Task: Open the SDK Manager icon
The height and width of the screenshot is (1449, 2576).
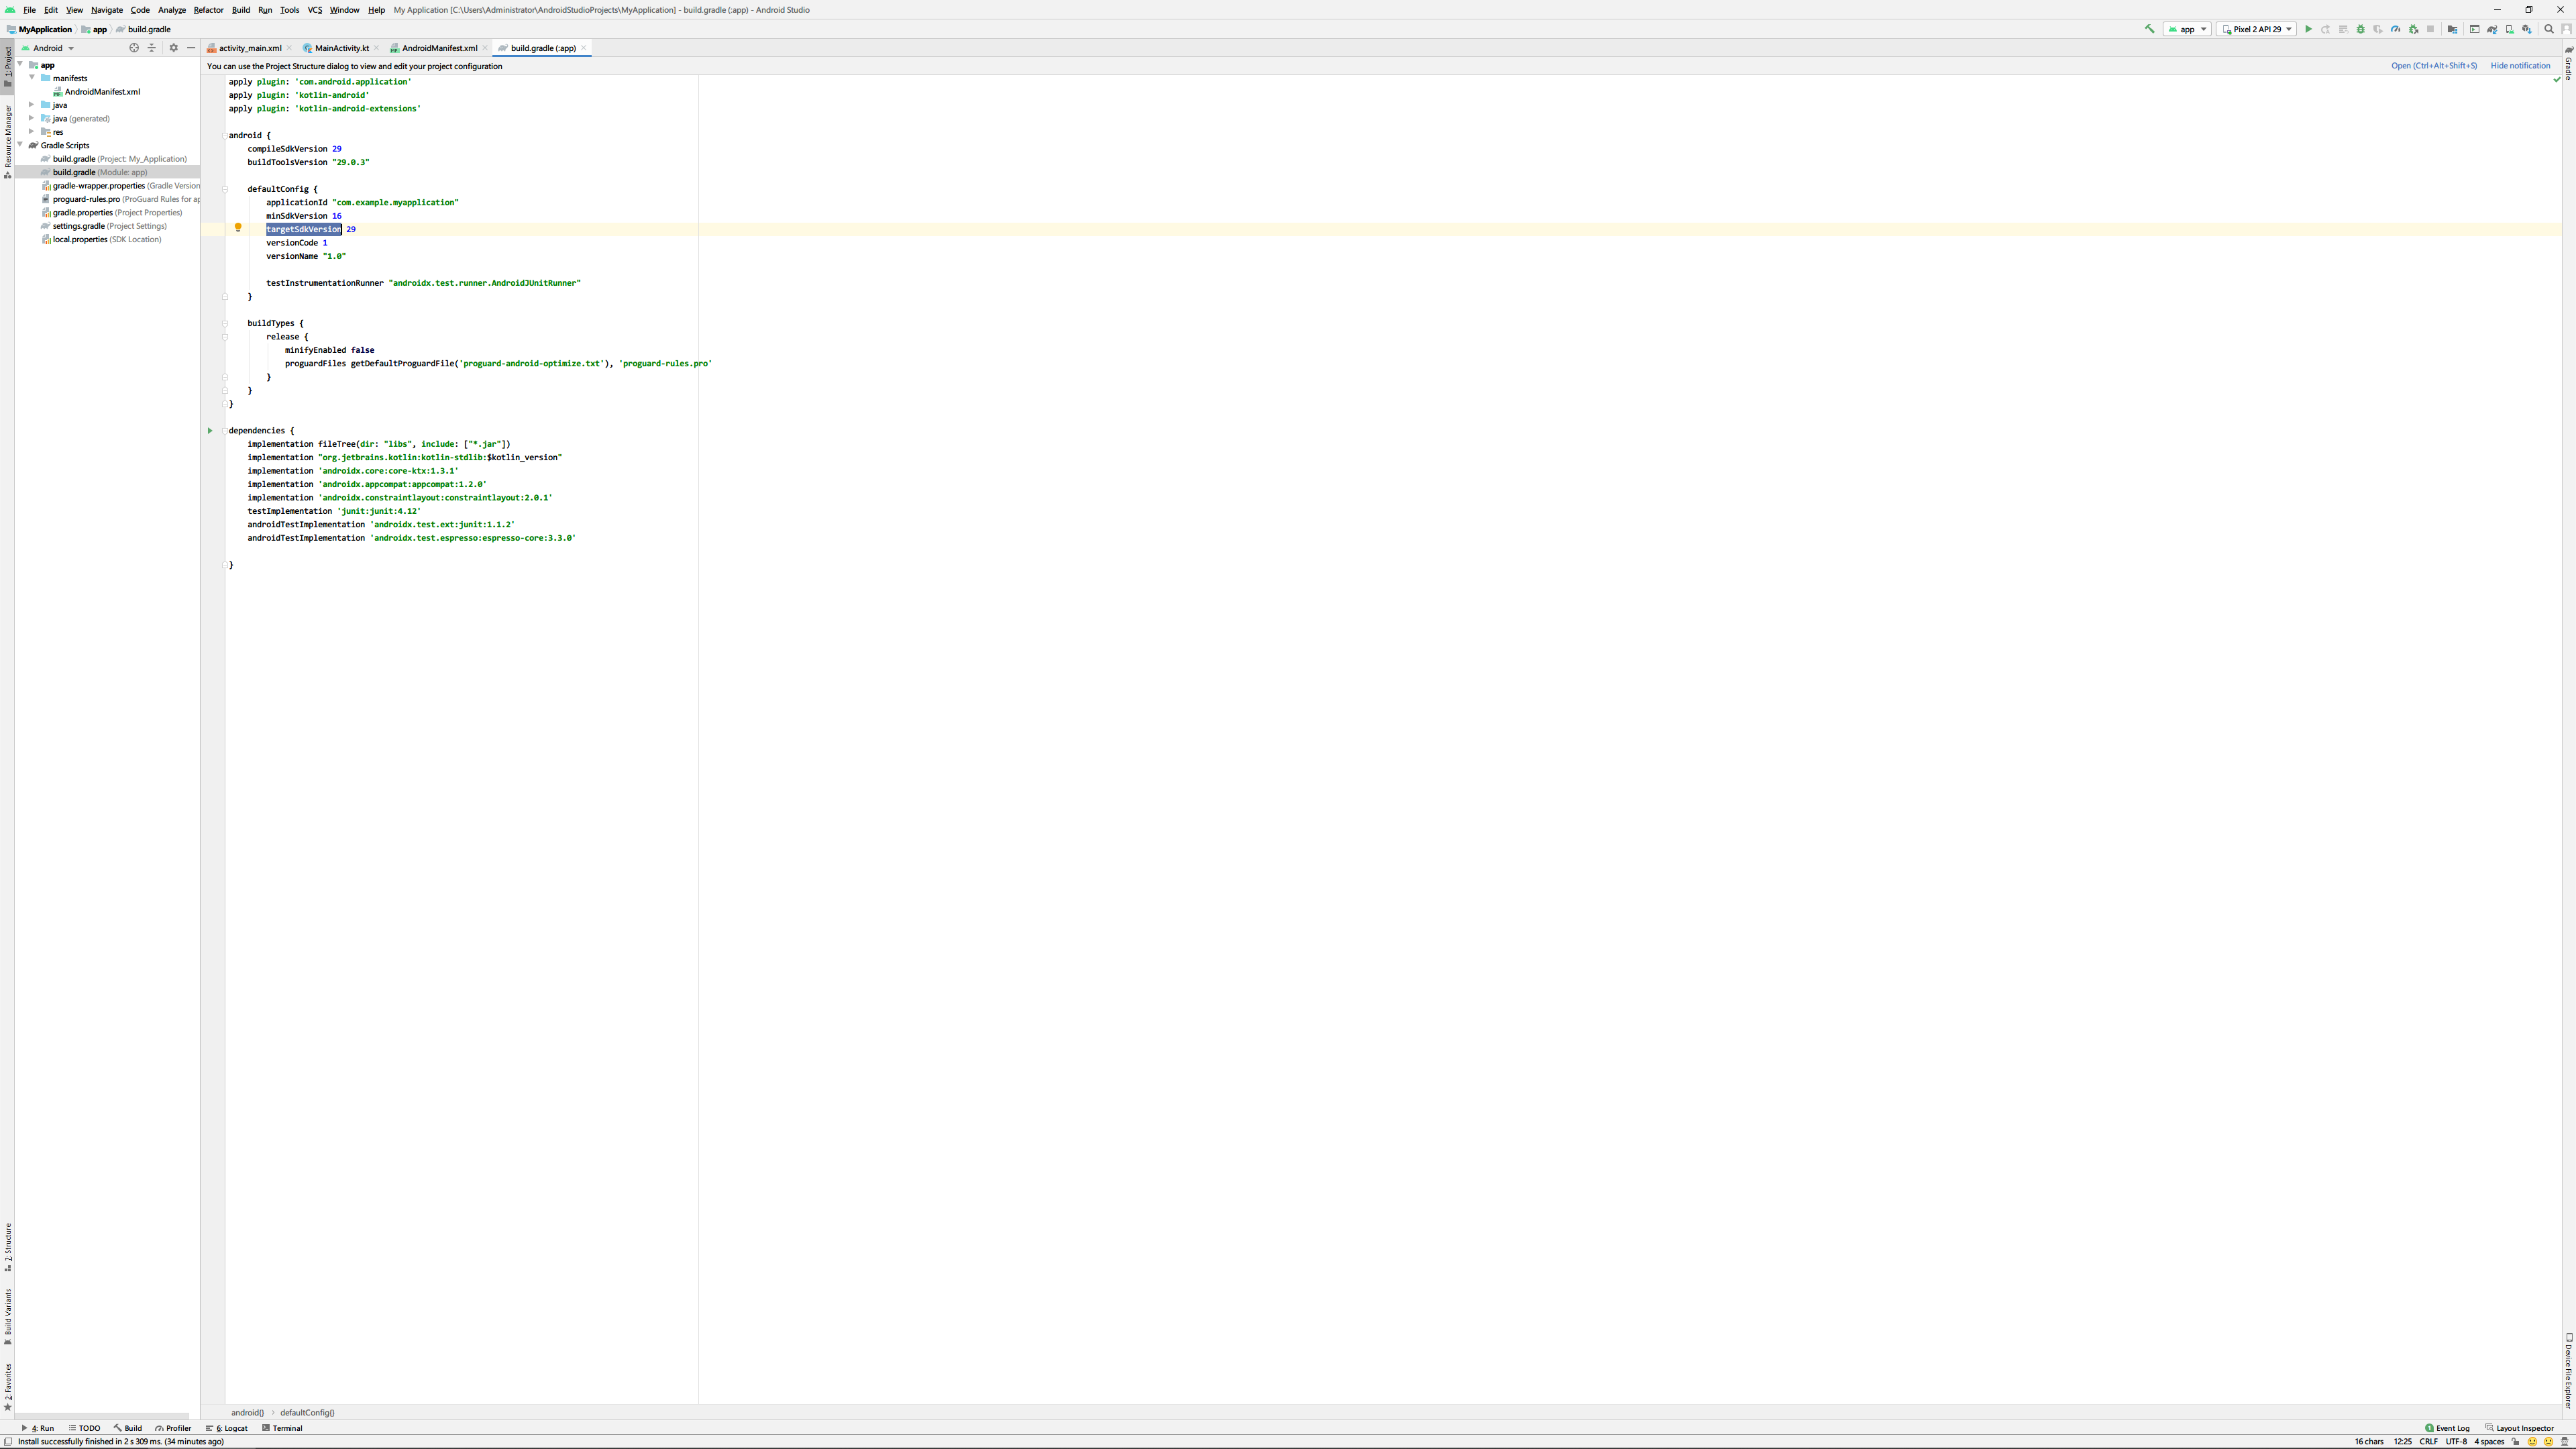Action: (2527, 29)
